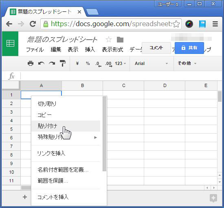
Task: Click the undo arrow icon
Action: pos(41,63)
